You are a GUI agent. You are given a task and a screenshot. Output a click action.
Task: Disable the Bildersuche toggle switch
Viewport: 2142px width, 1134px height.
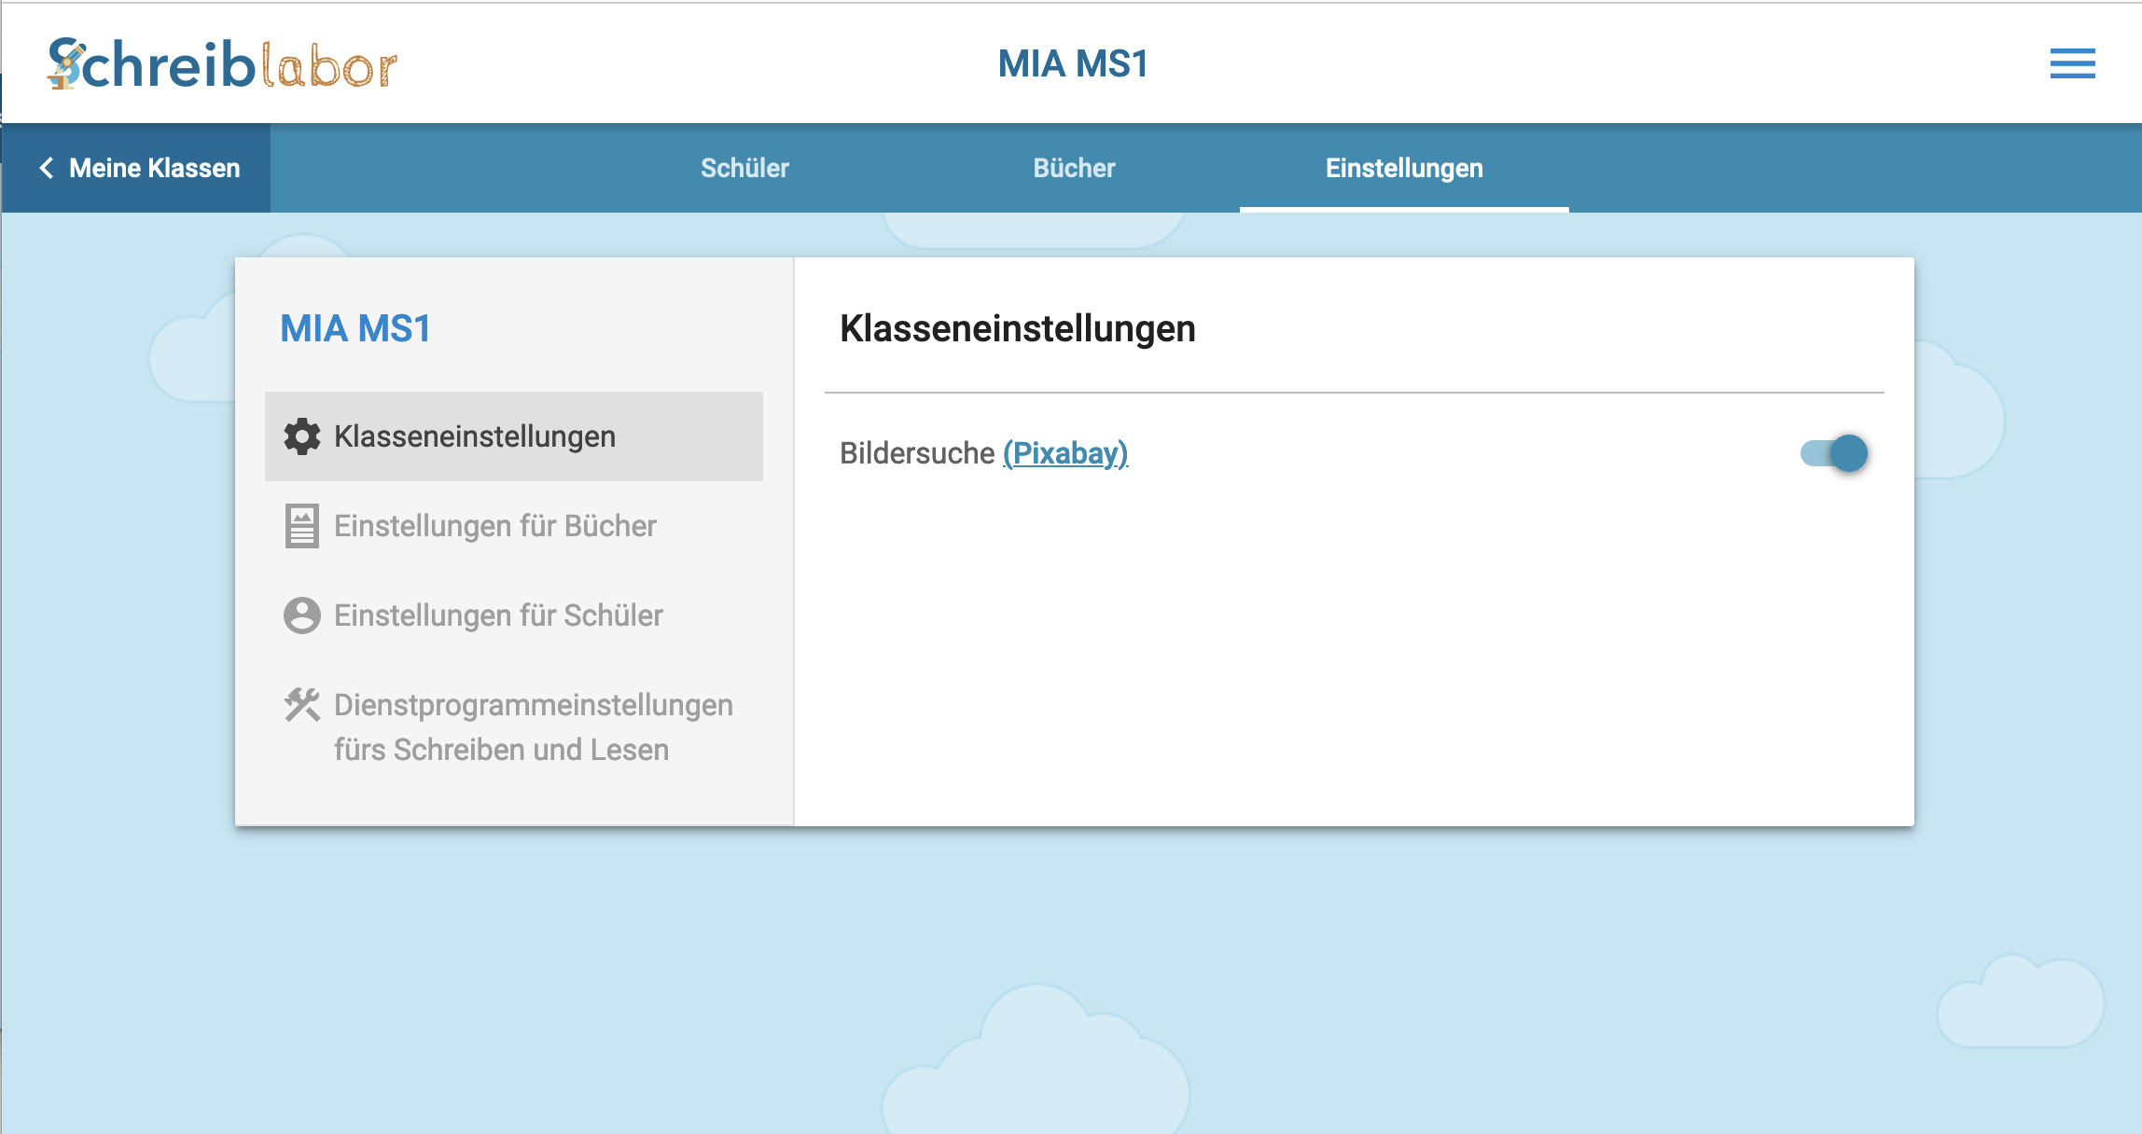pyautogui.click(x=1834, y=453)
